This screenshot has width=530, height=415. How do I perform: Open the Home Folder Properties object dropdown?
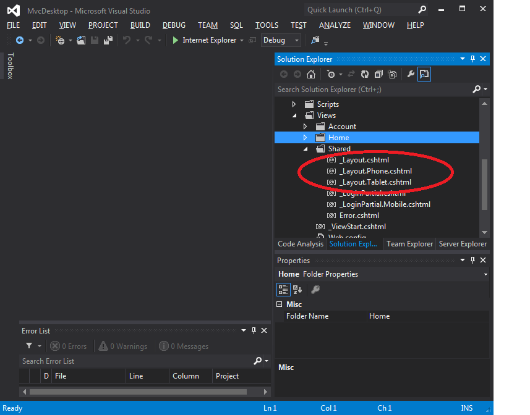click(485, 274)
